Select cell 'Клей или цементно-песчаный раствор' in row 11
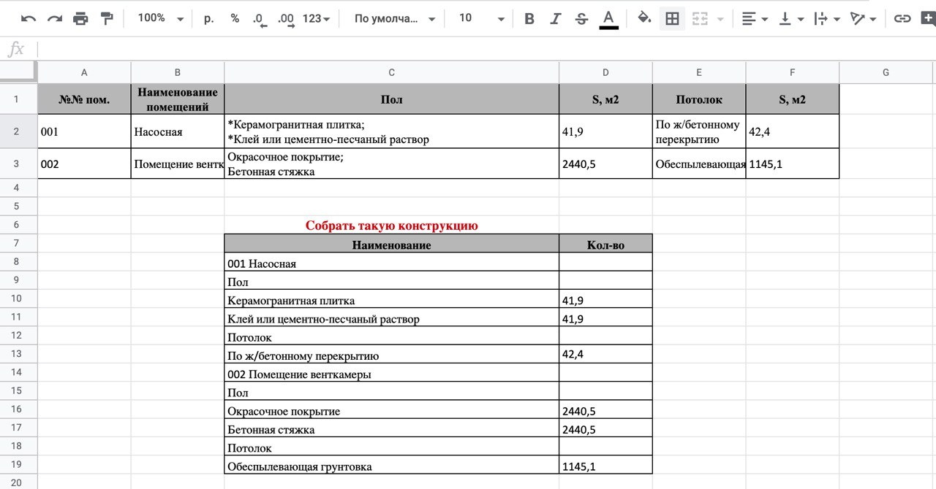Image resolution: width=936 pixels, height=489 pixels. (x=392, y=317)
